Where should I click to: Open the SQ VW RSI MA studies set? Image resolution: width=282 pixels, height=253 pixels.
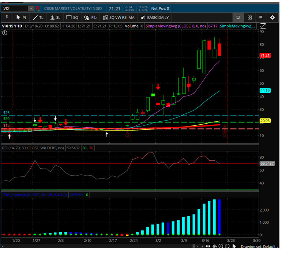(x=119, y=17)
